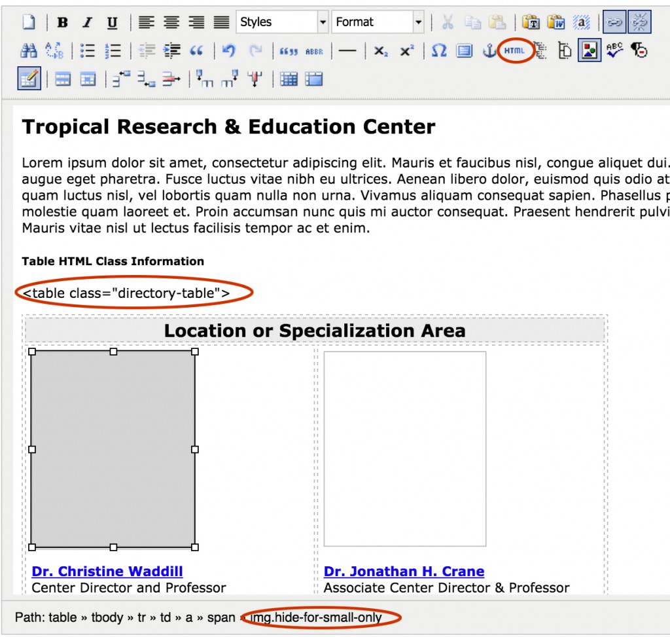
Task: Click the insert anchor icon
Action: (x=489, y=51)
